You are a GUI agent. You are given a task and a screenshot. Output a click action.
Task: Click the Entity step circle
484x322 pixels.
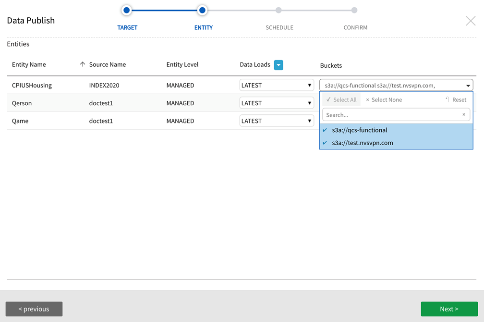click(203, 10)
